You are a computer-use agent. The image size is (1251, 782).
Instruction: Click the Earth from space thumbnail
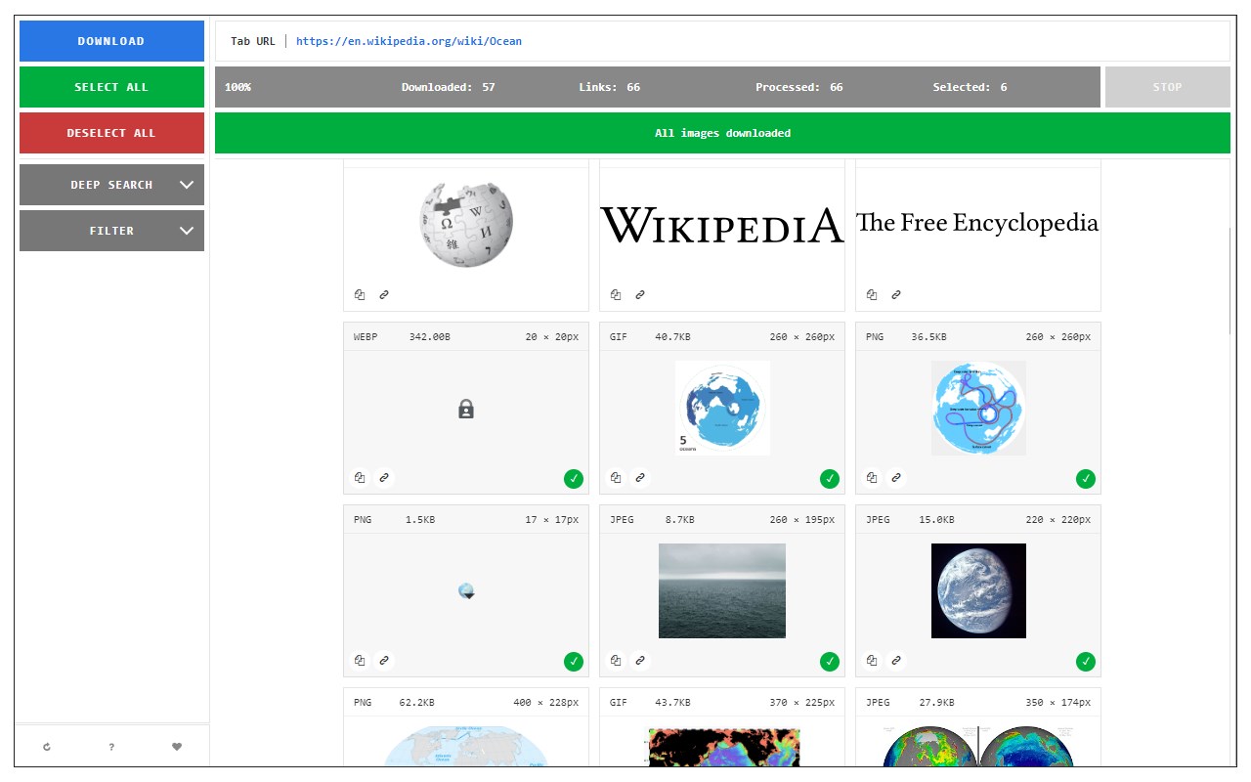tap(978, 590)
